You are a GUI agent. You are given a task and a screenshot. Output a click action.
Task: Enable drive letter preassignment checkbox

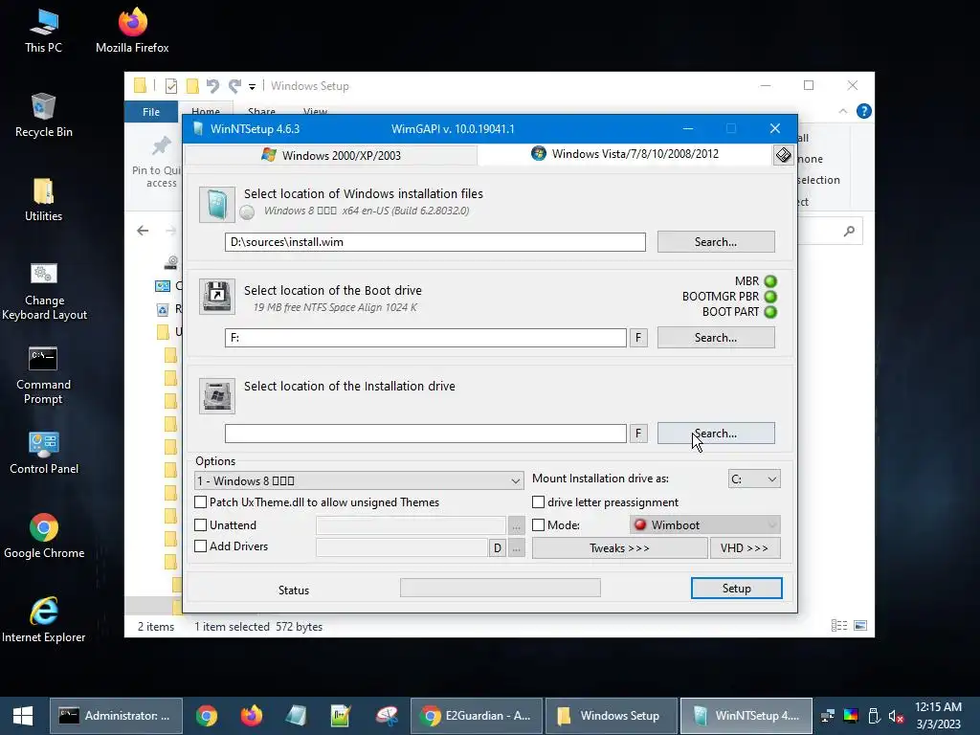tap(538, 501)
